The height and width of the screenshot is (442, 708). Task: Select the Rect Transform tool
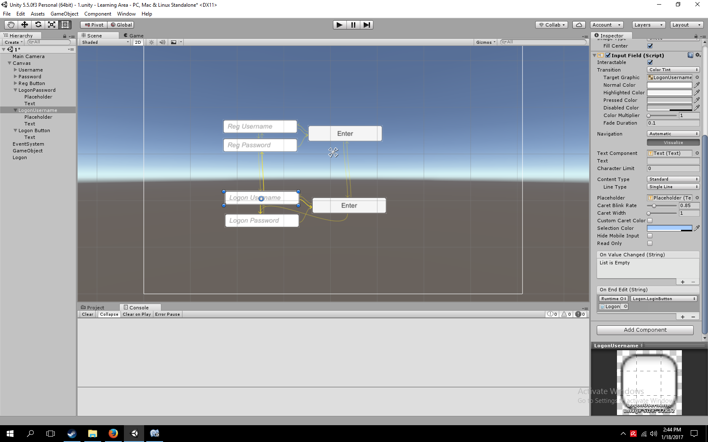[65, 25]
